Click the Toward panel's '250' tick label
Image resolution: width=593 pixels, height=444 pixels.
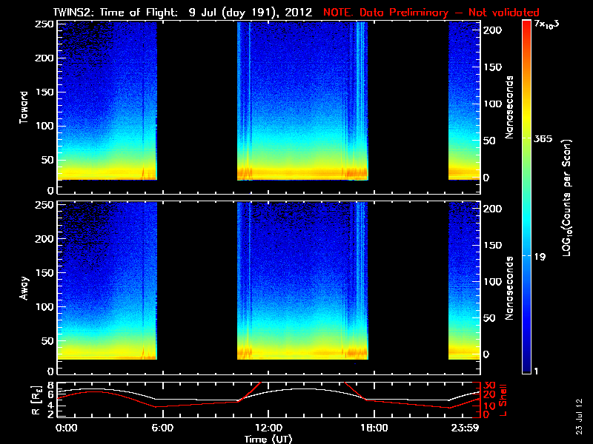44,24
